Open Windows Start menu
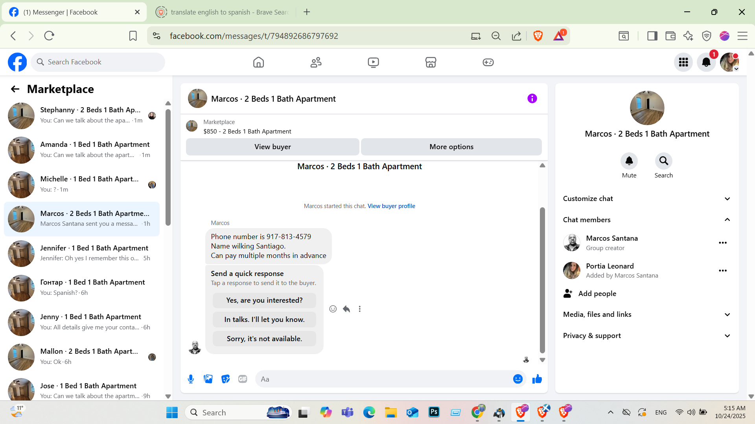This screenshot has width=755, height=424. (172, 412)
